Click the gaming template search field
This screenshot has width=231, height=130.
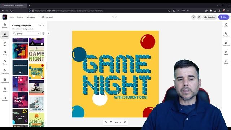click(26, 34)
